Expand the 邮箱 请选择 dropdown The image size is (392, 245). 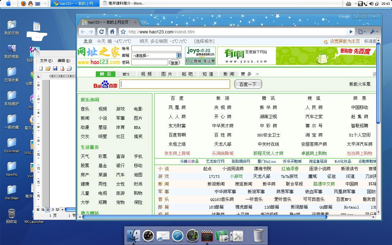(x=179, y=55)
